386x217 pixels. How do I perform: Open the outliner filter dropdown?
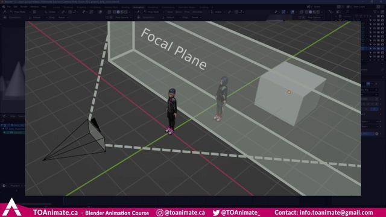click(x=376, y=12)
